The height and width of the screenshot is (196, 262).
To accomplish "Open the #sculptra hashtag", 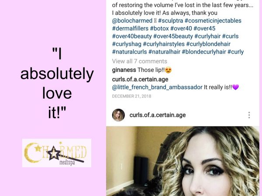I will [x=170, y=20].
